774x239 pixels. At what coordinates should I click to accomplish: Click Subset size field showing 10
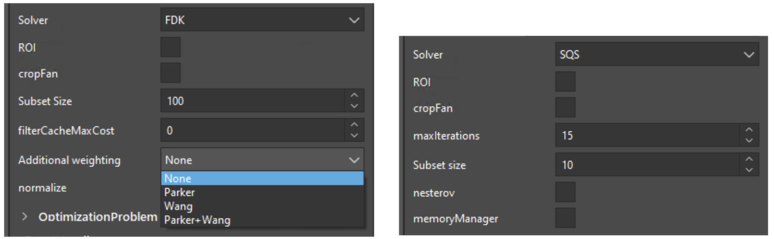pyautogui.click(x=647, y=165)
